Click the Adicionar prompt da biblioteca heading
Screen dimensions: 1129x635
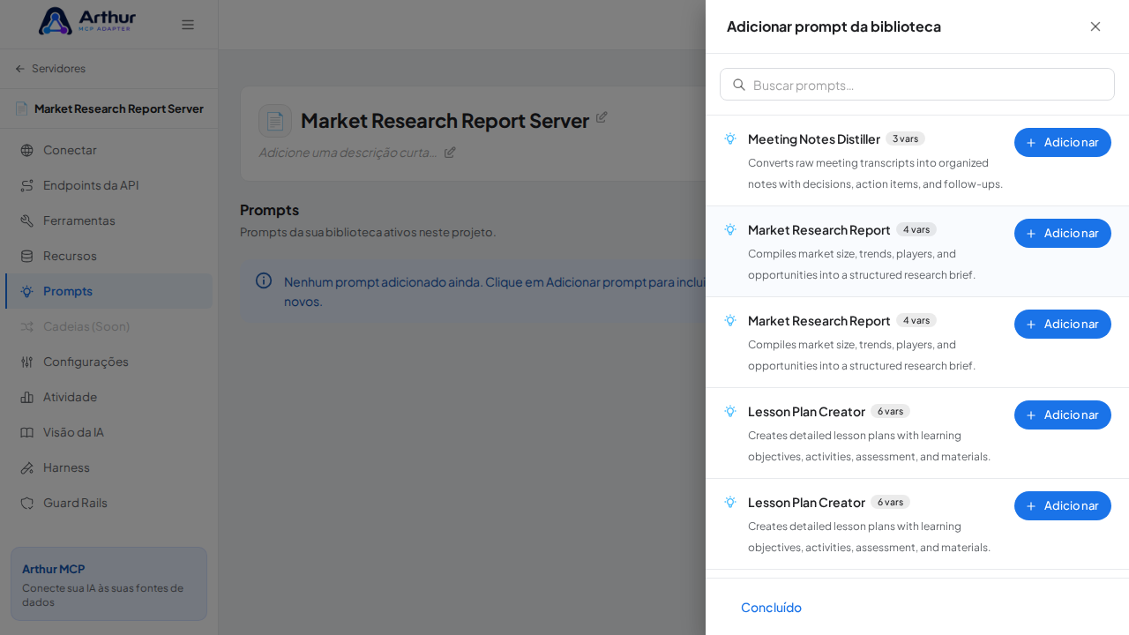coord(834,26)
